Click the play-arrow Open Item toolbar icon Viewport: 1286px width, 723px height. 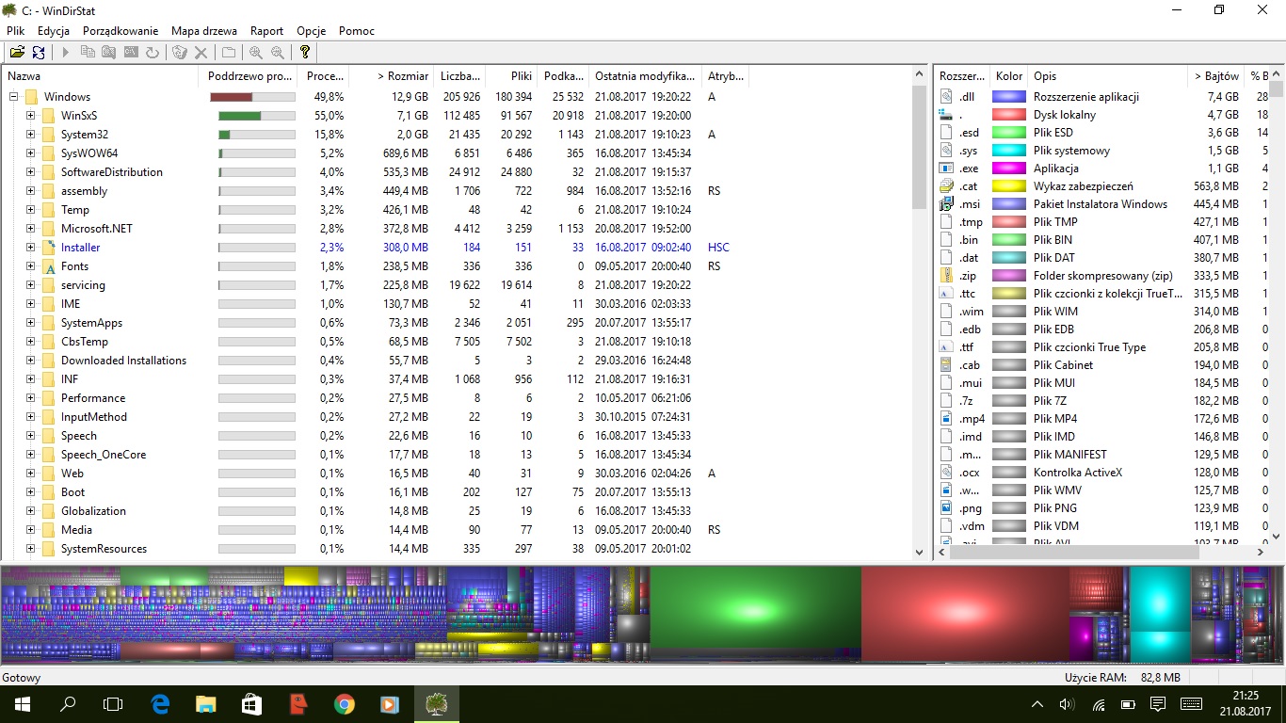[x=66, y=53]
